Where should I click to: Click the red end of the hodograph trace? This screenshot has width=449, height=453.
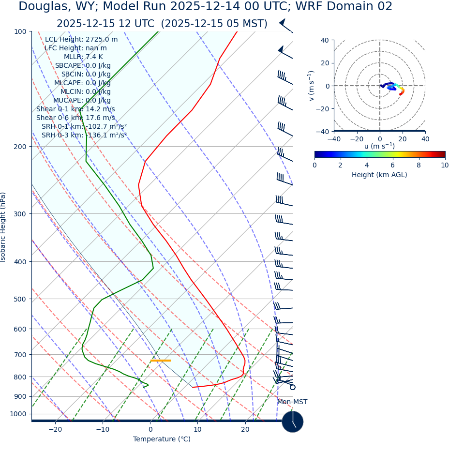401,93
